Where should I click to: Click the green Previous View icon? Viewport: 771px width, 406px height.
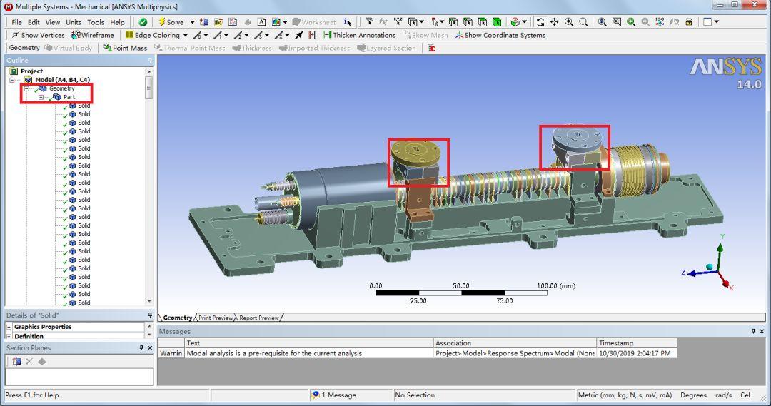pyautogui.click(x=631, y=22)
